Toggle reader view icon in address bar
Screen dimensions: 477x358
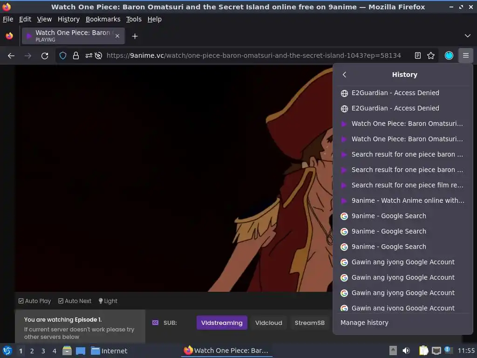coord(418,55)
